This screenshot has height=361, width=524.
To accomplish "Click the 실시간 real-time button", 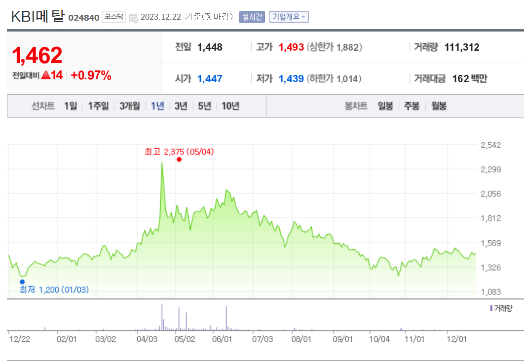I will (x=252, y=17).
